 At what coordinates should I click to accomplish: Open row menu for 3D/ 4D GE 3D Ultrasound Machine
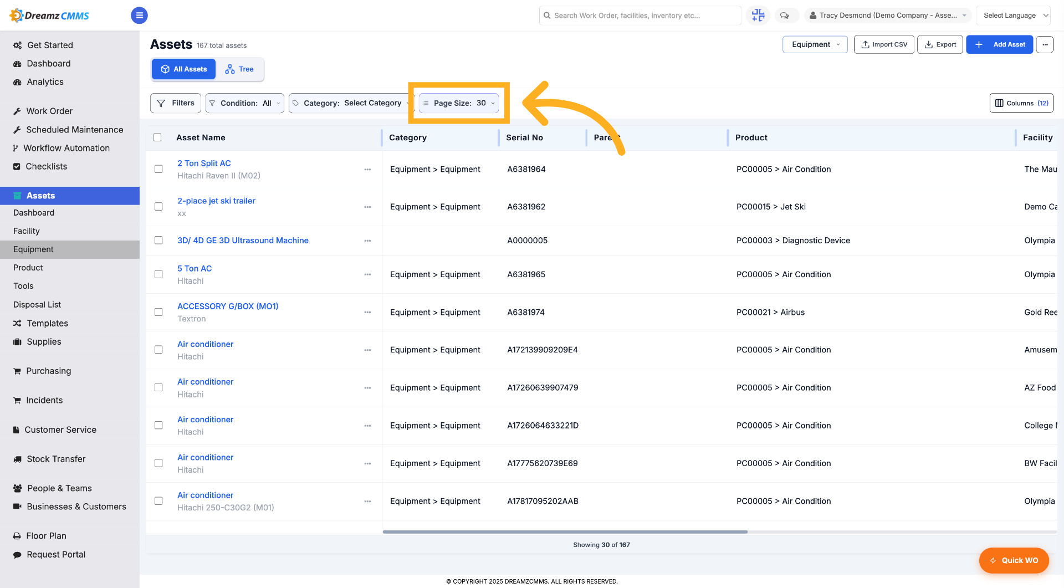tap(367, 241)
